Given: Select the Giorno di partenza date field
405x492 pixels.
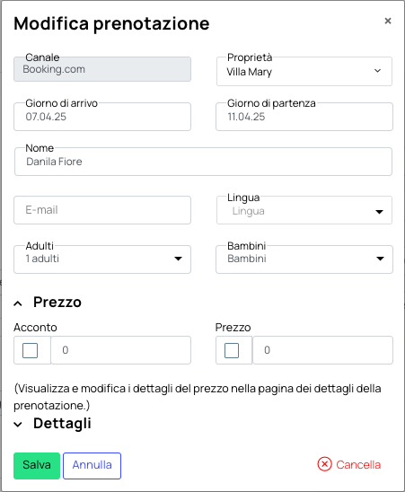Looking at the screenshot, I should pos(304,117).
